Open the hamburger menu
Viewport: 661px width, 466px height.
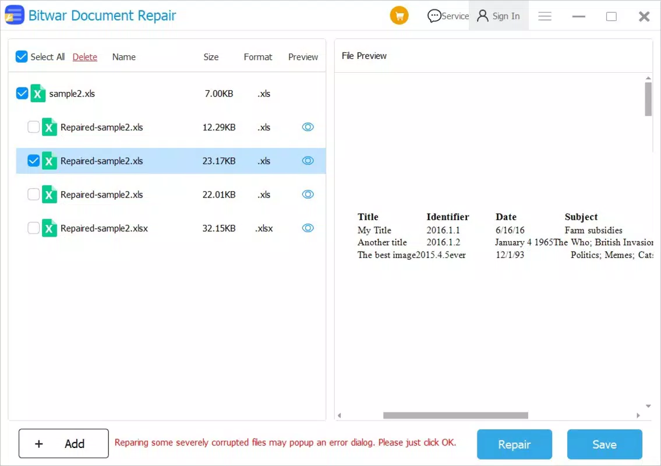tap(545, 16)
